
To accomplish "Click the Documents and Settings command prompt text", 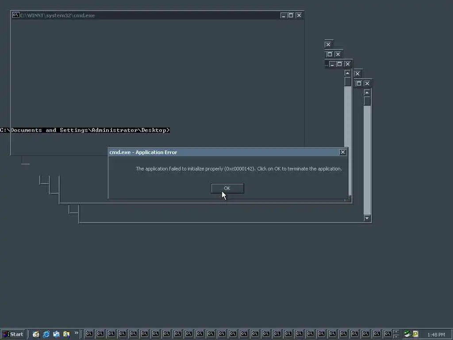I will [85, 130].
